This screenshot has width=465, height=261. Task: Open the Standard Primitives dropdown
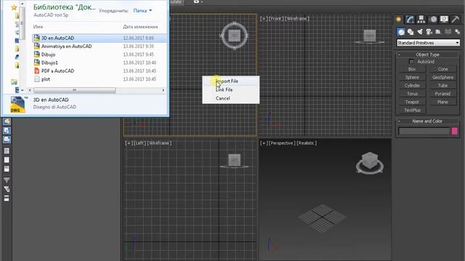[x=428, y=43]
